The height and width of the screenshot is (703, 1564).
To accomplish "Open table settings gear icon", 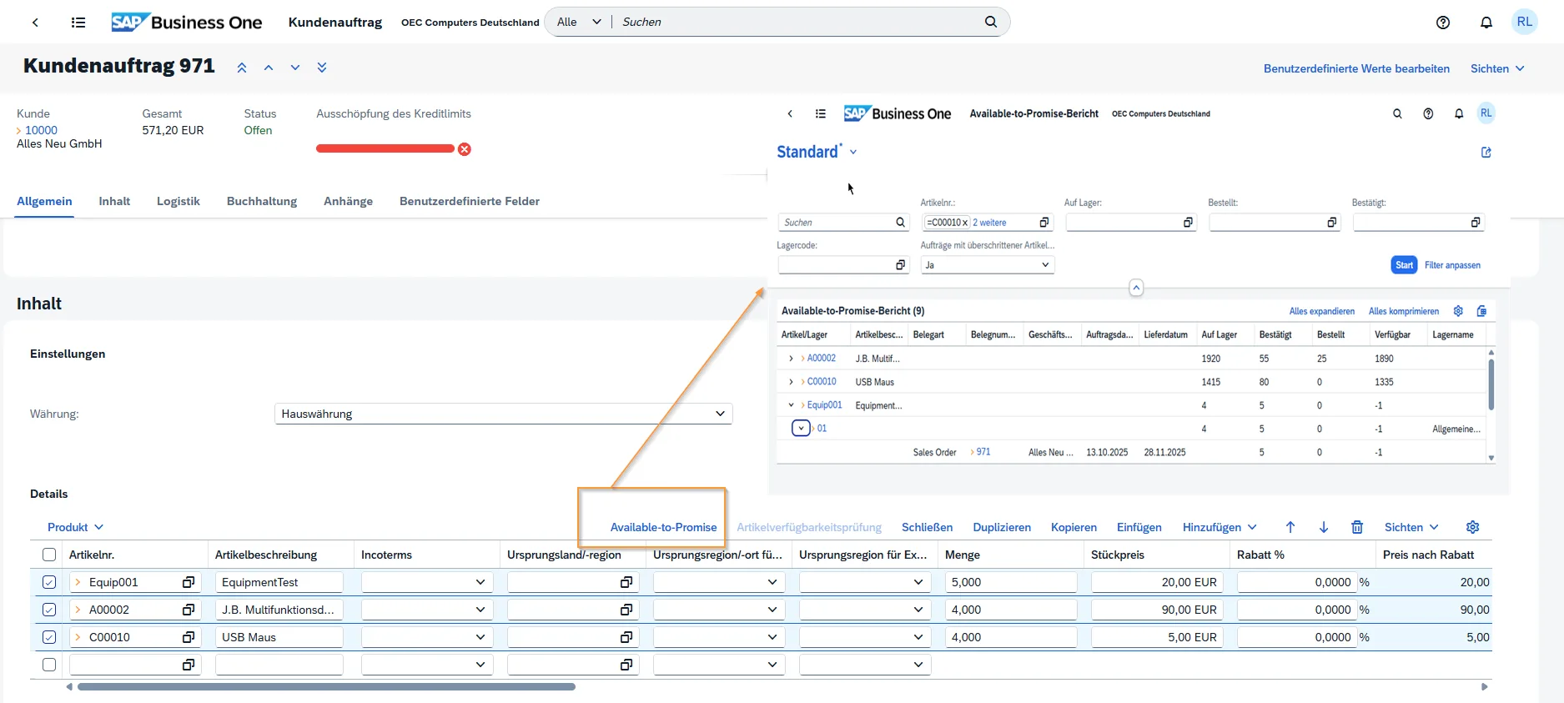I will coord(1473,527).
